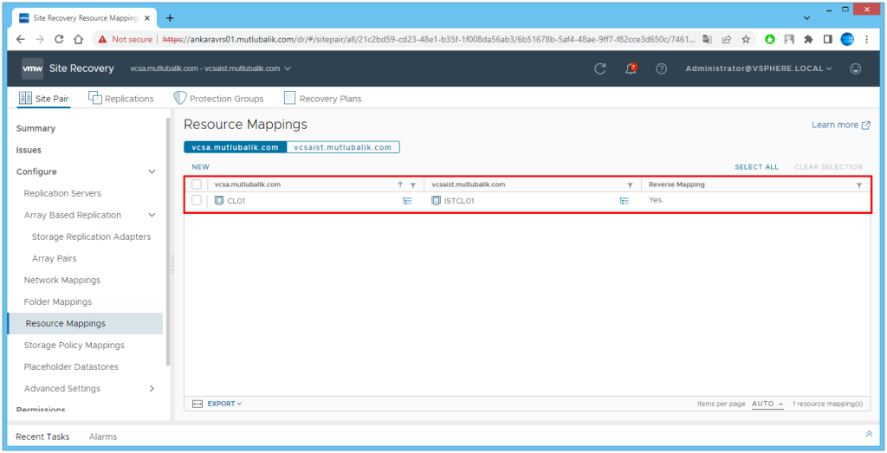Open the EXPORT dropdown

tap(224, 404)
